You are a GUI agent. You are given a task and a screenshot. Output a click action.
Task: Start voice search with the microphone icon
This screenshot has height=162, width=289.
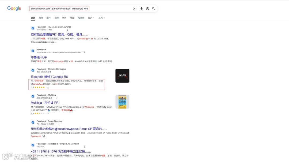click(141, 9)
